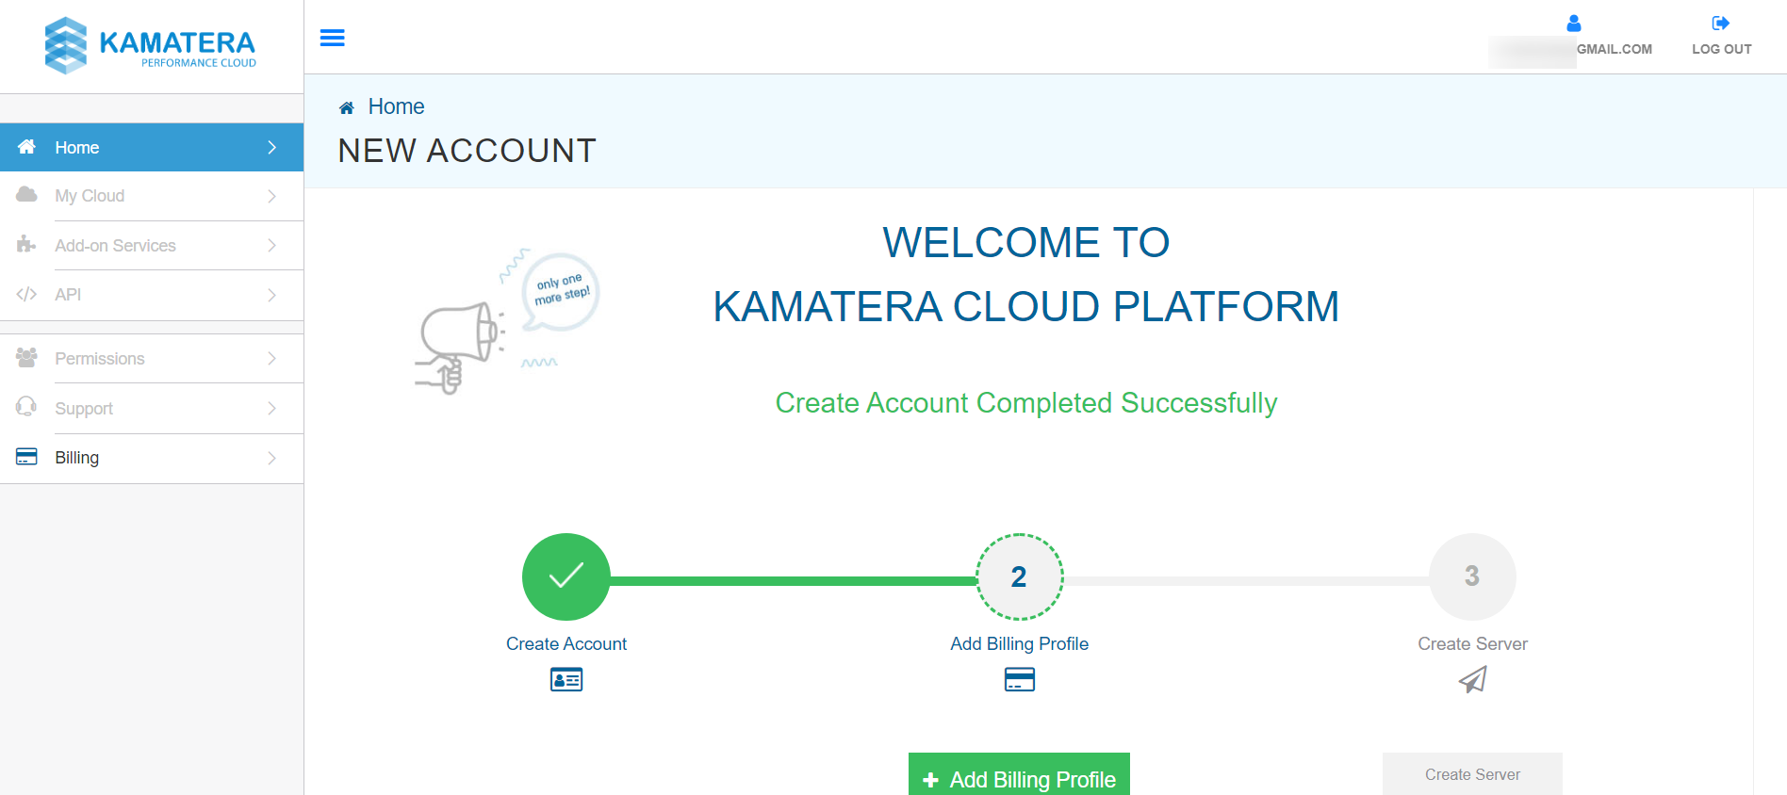1787x795 pixels.
Task: Click the Create Account ID card icon
Action: 566,679
